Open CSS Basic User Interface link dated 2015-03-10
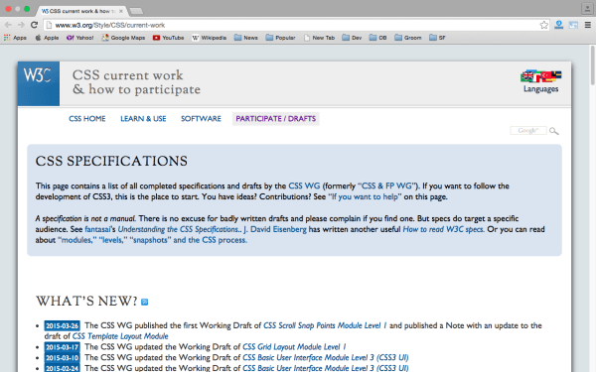This screenshot has height=372, width=596. click(x=326, y=357)
